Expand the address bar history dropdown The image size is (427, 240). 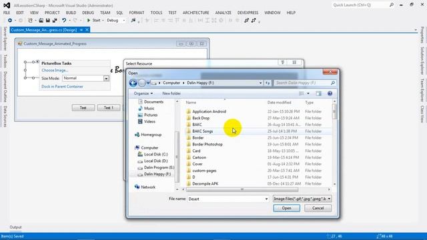261,83
